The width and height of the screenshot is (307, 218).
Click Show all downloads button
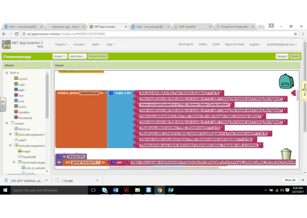[x=290, y=180]
